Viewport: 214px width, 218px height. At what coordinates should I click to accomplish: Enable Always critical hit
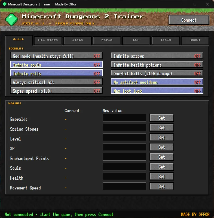point(56,82)
